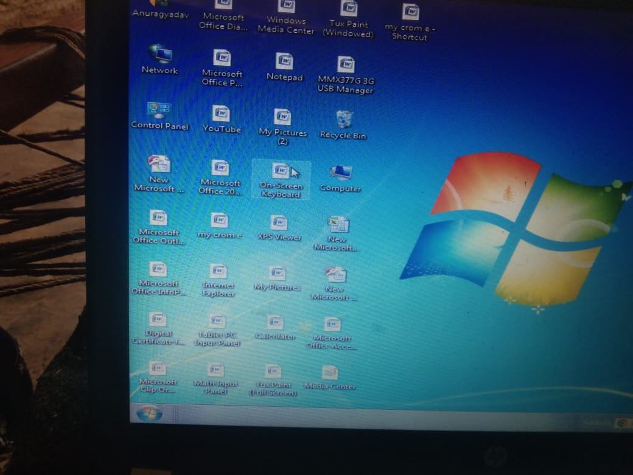Select the My Pictures icon without (2)
The height and width of the screenshot is (475, 633).
pyautogui.click(x=278, y=279)
